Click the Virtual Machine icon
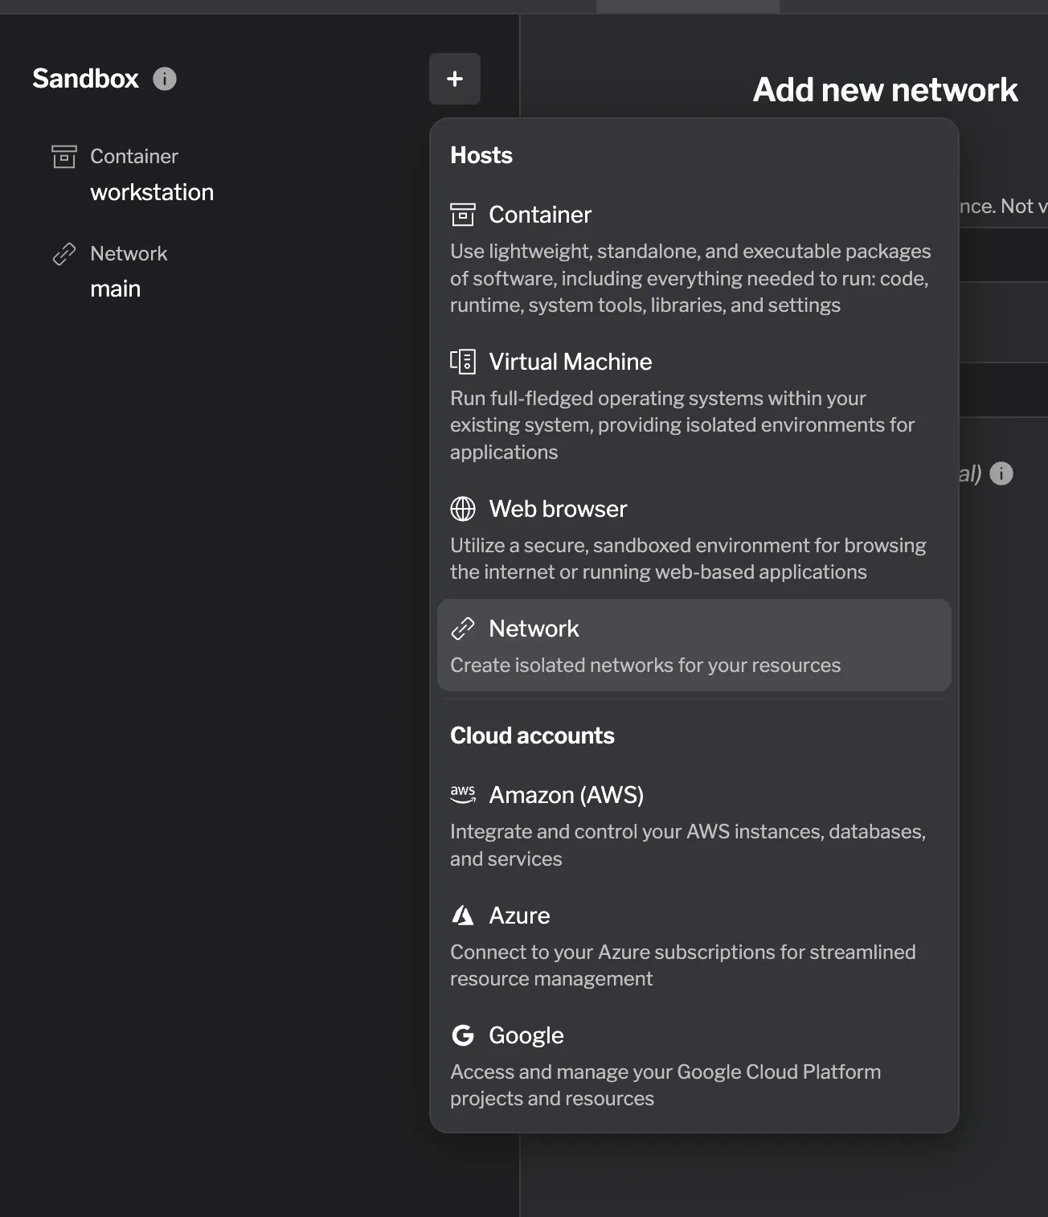Image resolution: width=1048 pixels, height=1217 pixels. tap(463, 362)
